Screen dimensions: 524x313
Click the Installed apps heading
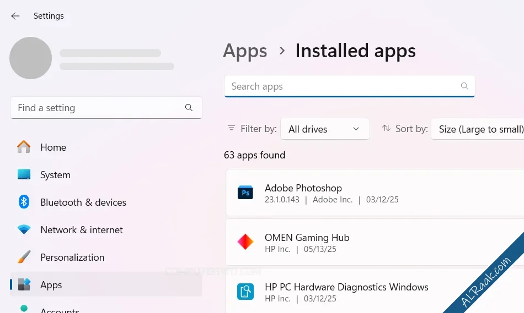355,51
